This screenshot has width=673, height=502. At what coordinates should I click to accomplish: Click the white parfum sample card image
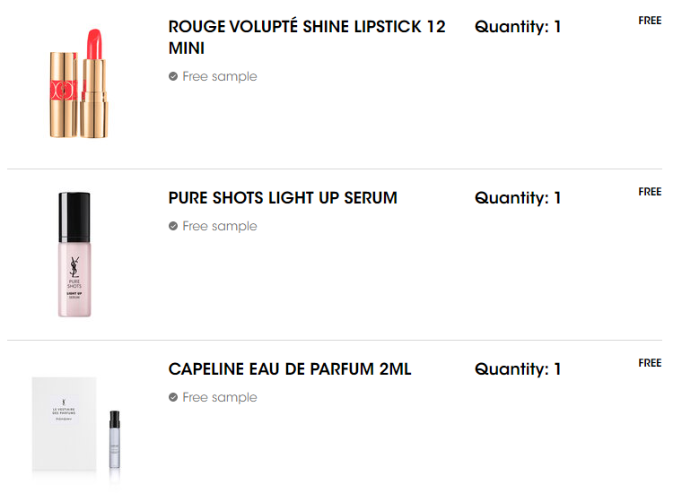pyautogui.click(x=64, y=424)
